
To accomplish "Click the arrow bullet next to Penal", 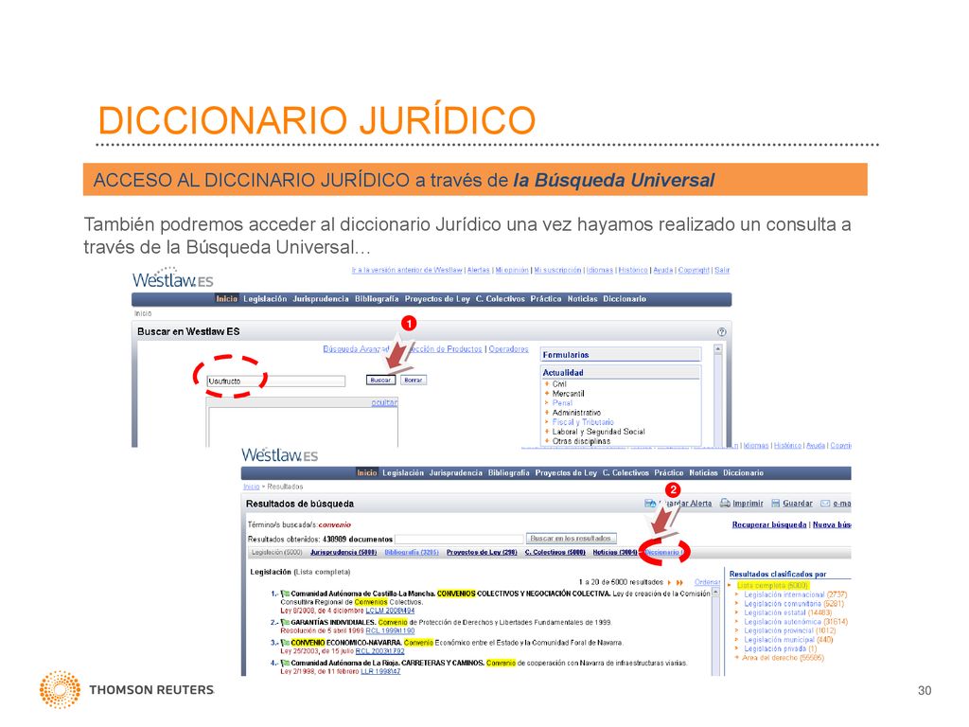I will click(547, 403).
